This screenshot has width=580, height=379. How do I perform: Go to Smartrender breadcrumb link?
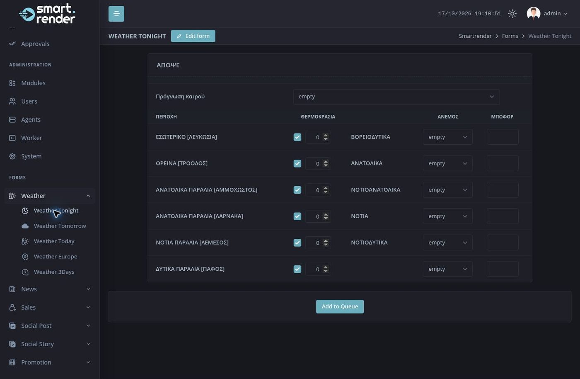[x=475, y=36]
